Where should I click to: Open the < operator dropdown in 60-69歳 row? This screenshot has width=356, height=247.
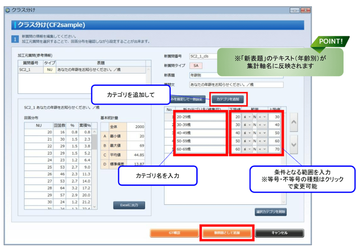pyautogui.click(x=262, y=149)
